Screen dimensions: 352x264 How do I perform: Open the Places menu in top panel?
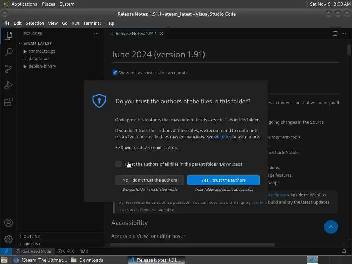tap(48, 4)
